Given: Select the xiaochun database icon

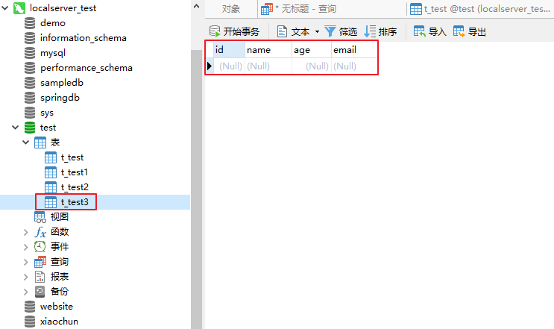Looking at the screenshot, I should (30, 322).
